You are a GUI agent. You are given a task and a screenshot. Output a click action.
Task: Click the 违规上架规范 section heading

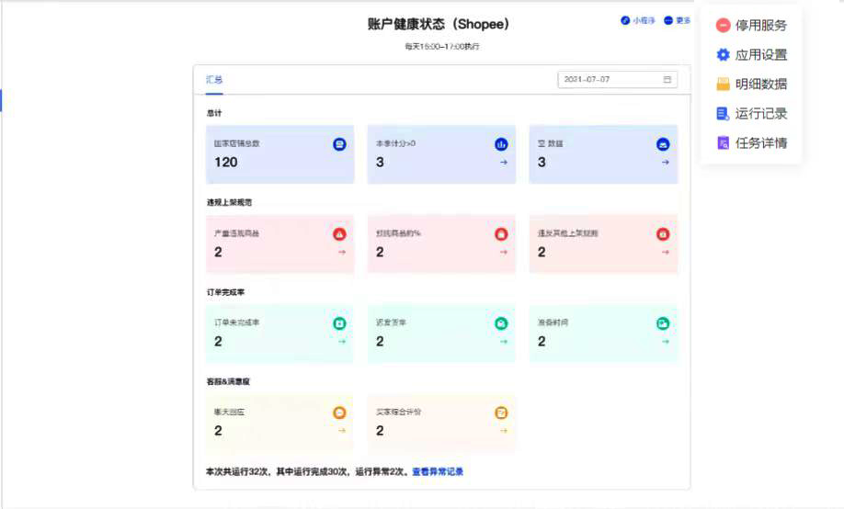point(229,202)
